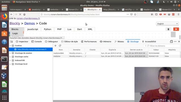The image size is (181, 102).
Task: Open the Help icon in the dock
Action: (5, 42)
